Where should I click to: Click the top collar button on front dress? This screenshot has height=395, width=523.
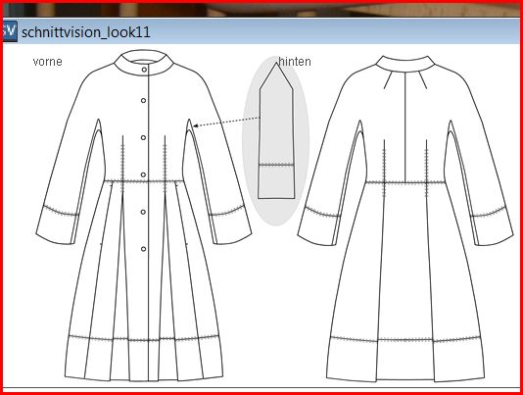(x=144, y=70)
